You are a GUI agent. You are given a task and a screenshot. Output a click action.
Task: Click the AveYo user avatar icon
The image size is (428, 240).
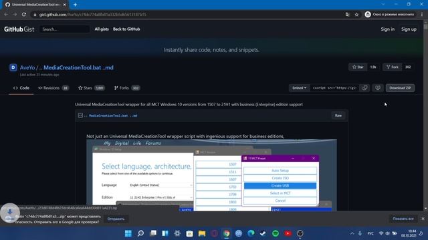tap(13, 67)
